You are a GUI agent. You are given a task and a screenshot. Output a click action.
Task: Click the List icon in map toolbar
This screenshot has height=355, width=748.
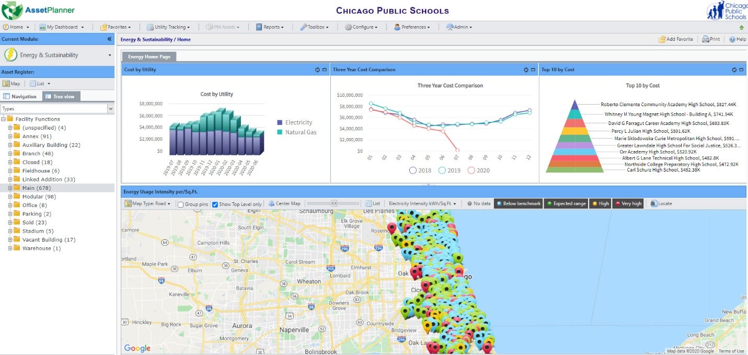coord(369,203)
